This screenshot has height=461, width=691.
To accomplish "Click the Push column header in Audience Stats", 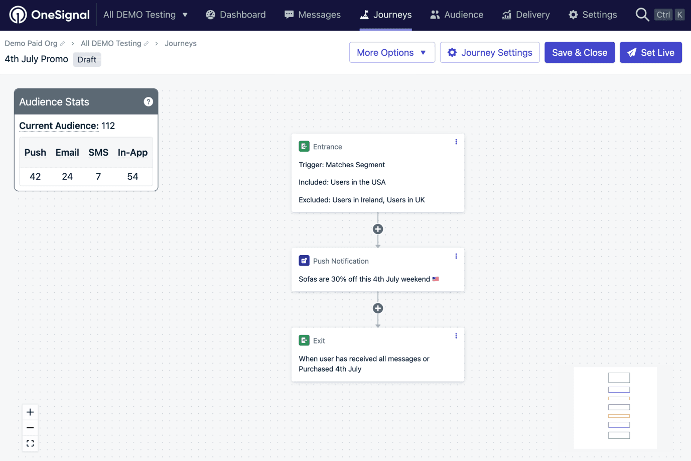I will click(35, 152).
